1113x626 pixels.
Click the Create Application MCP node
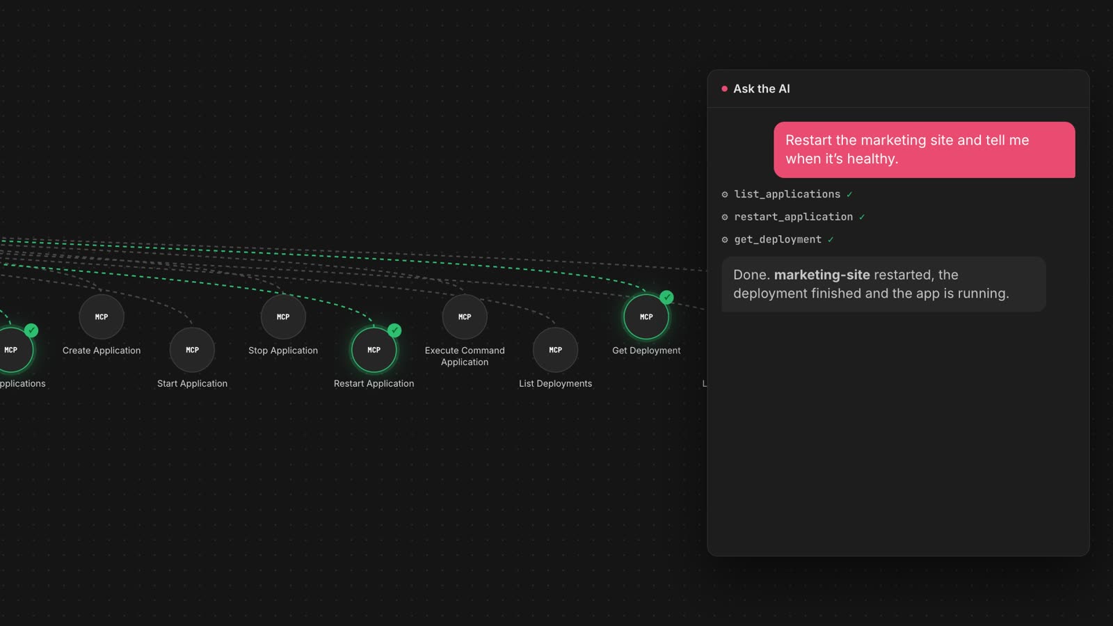(102, 316)
